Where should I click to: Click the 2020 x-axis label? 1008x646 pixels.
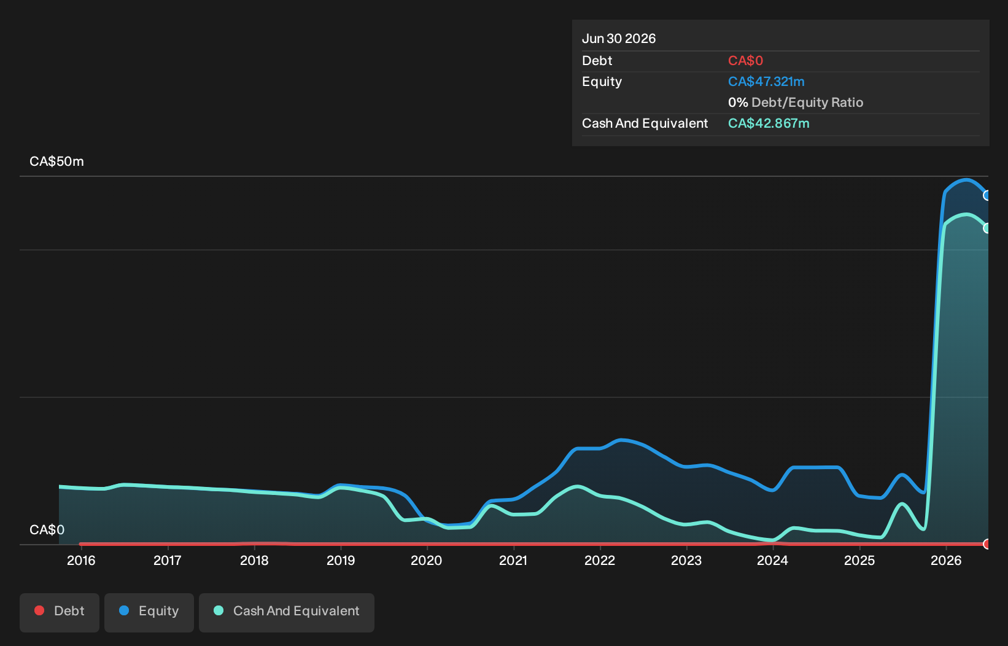coord(427,560)
